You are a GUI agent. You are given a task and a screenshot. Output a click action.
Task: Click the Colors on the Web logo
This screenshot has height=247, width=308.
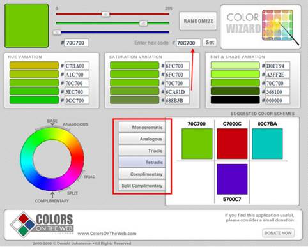point(42,225)
